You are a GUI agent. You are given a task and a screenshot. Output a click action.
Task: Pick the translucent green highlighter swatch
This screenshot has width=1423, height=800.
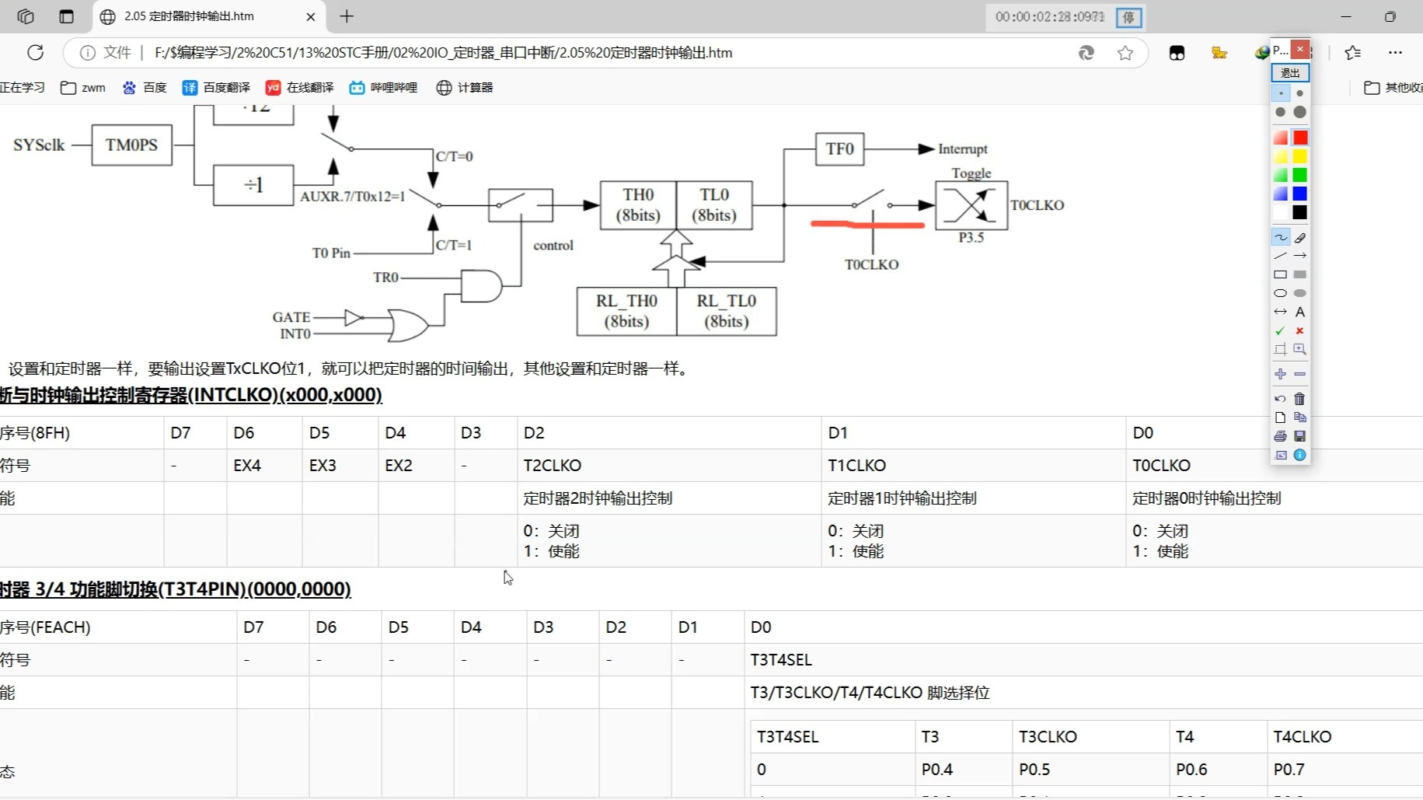[1281, 175]
